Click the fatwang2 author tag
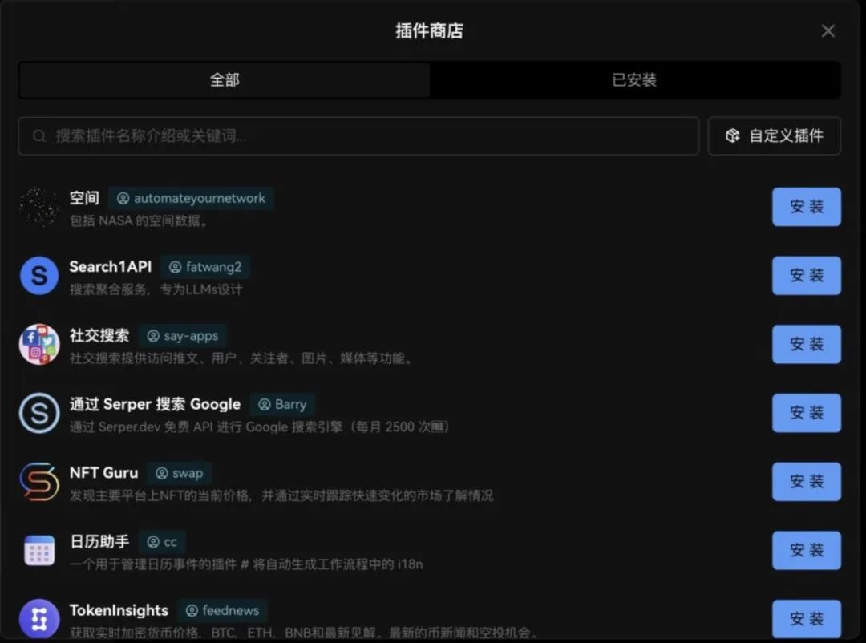Image resolution: width=866 pixels, height=643 pixels. tap(205, 267)
